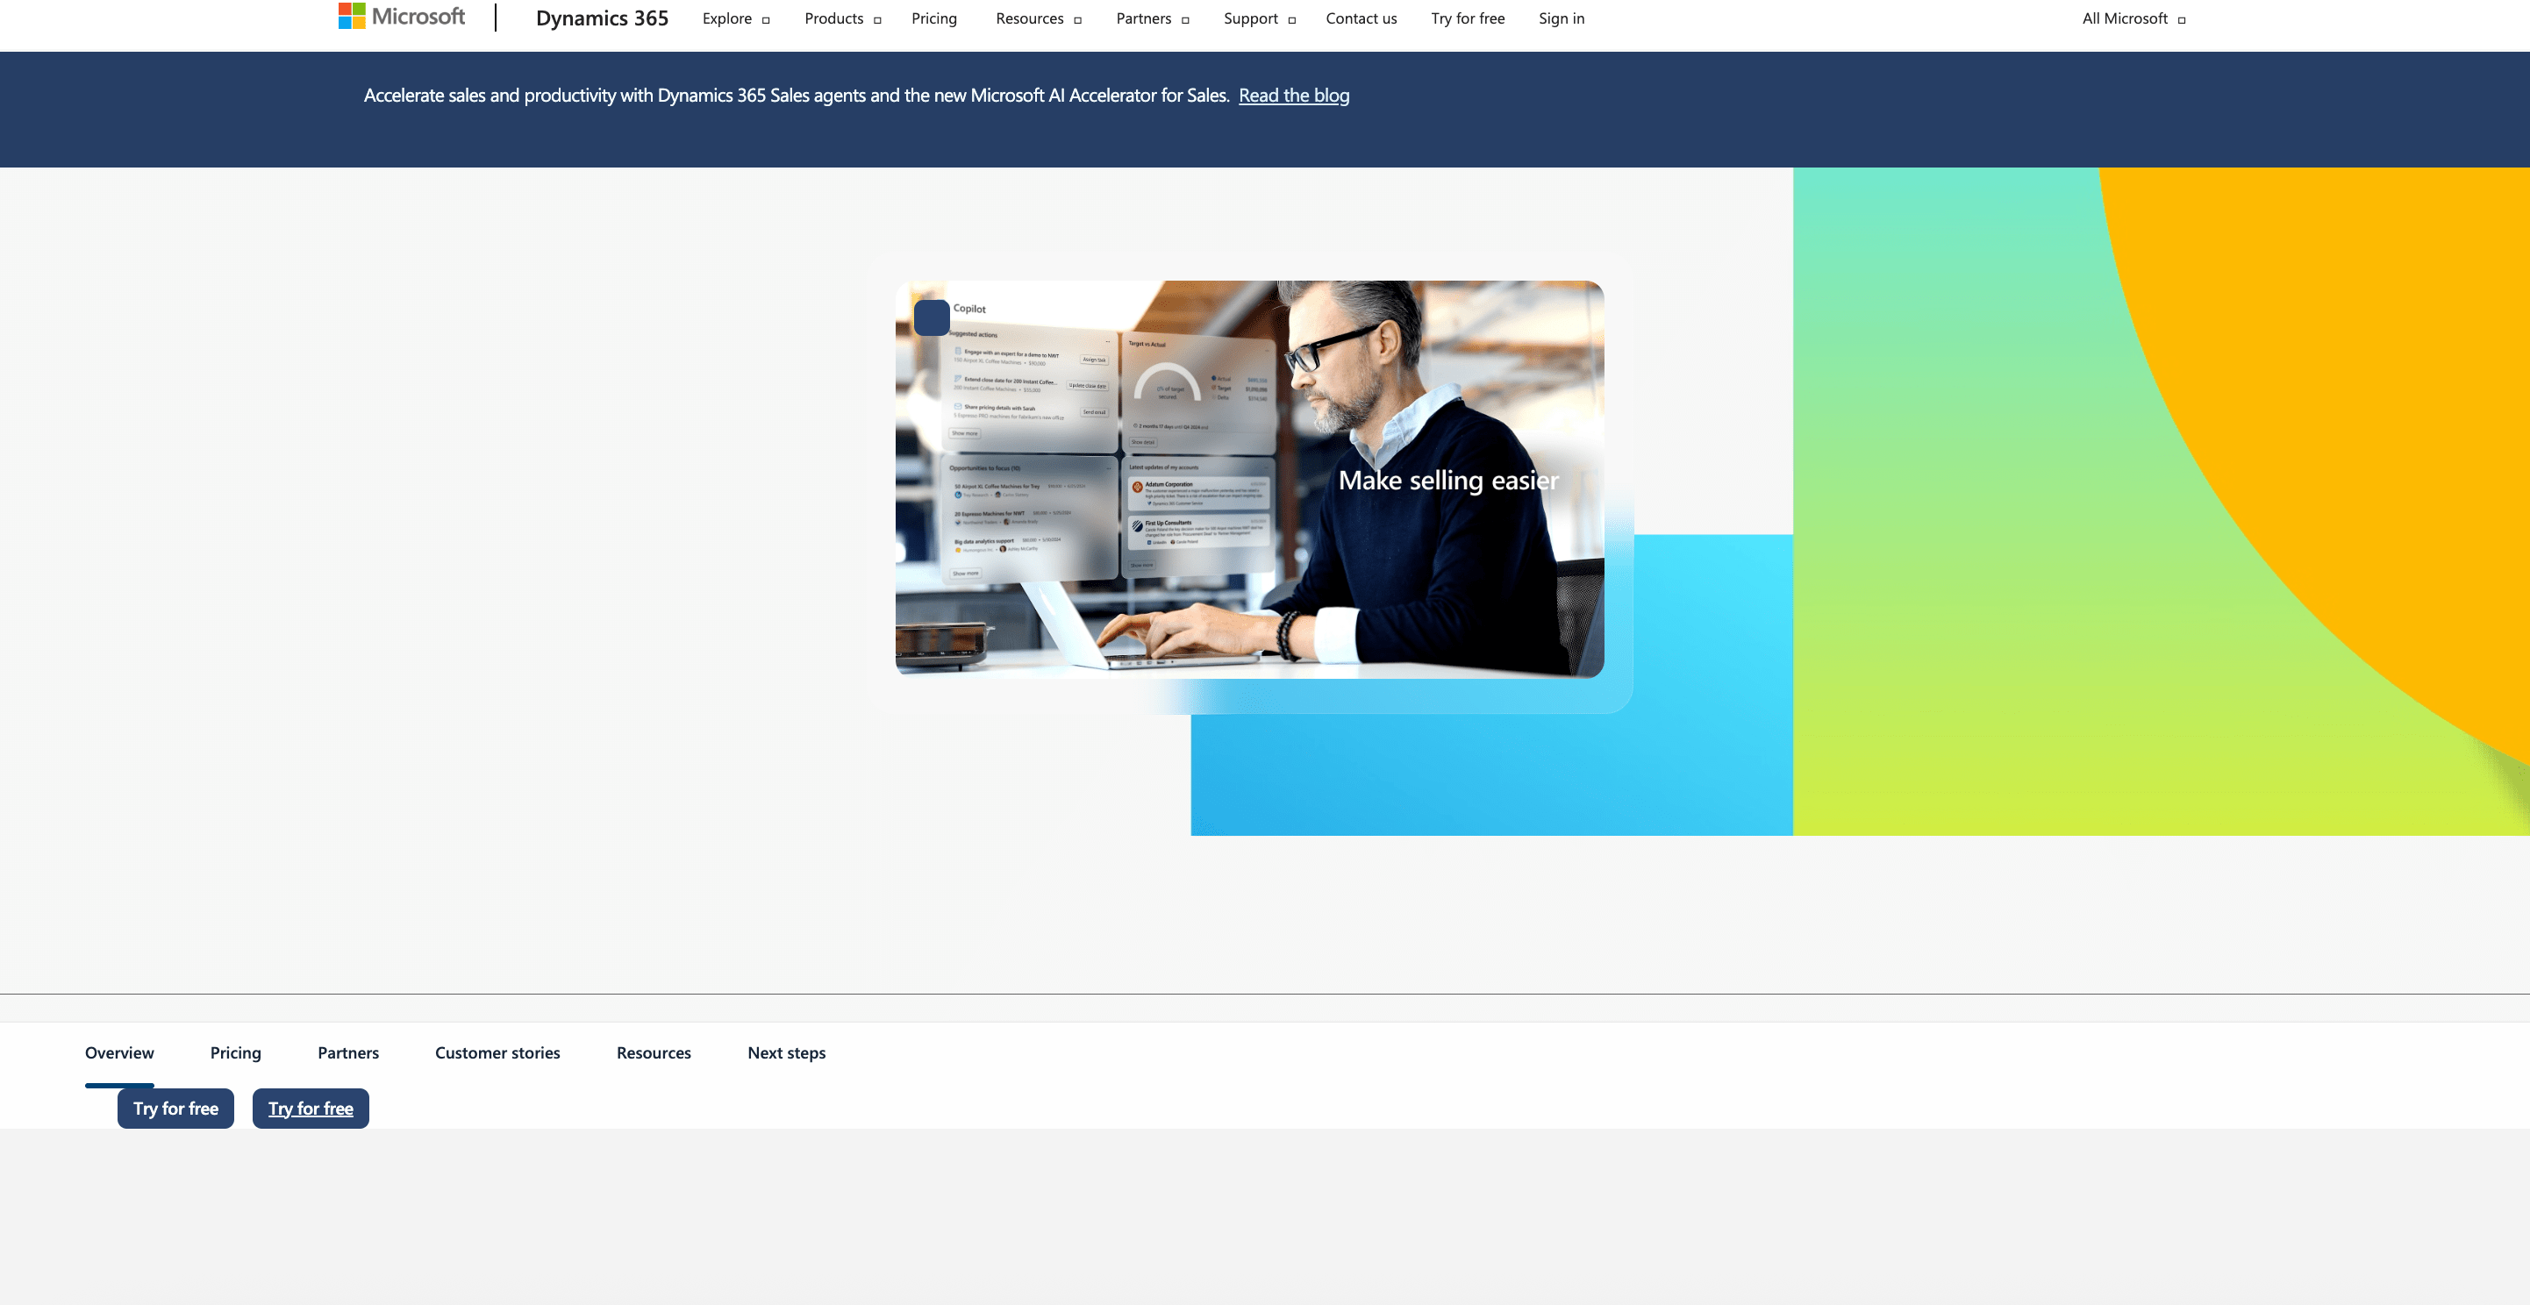This screenshot has width=2530, height=1305.
Task: Select the Next steps tab
Action: point(787,1052)
